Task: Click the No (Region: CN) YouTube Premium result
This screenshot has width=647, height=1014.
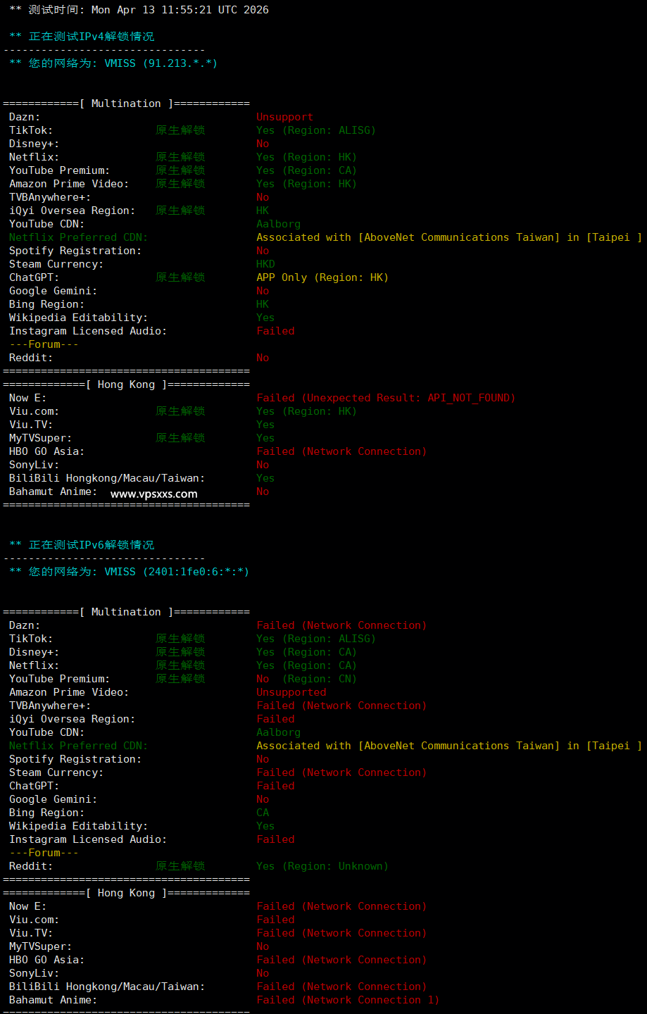Action: coord(306,679)
